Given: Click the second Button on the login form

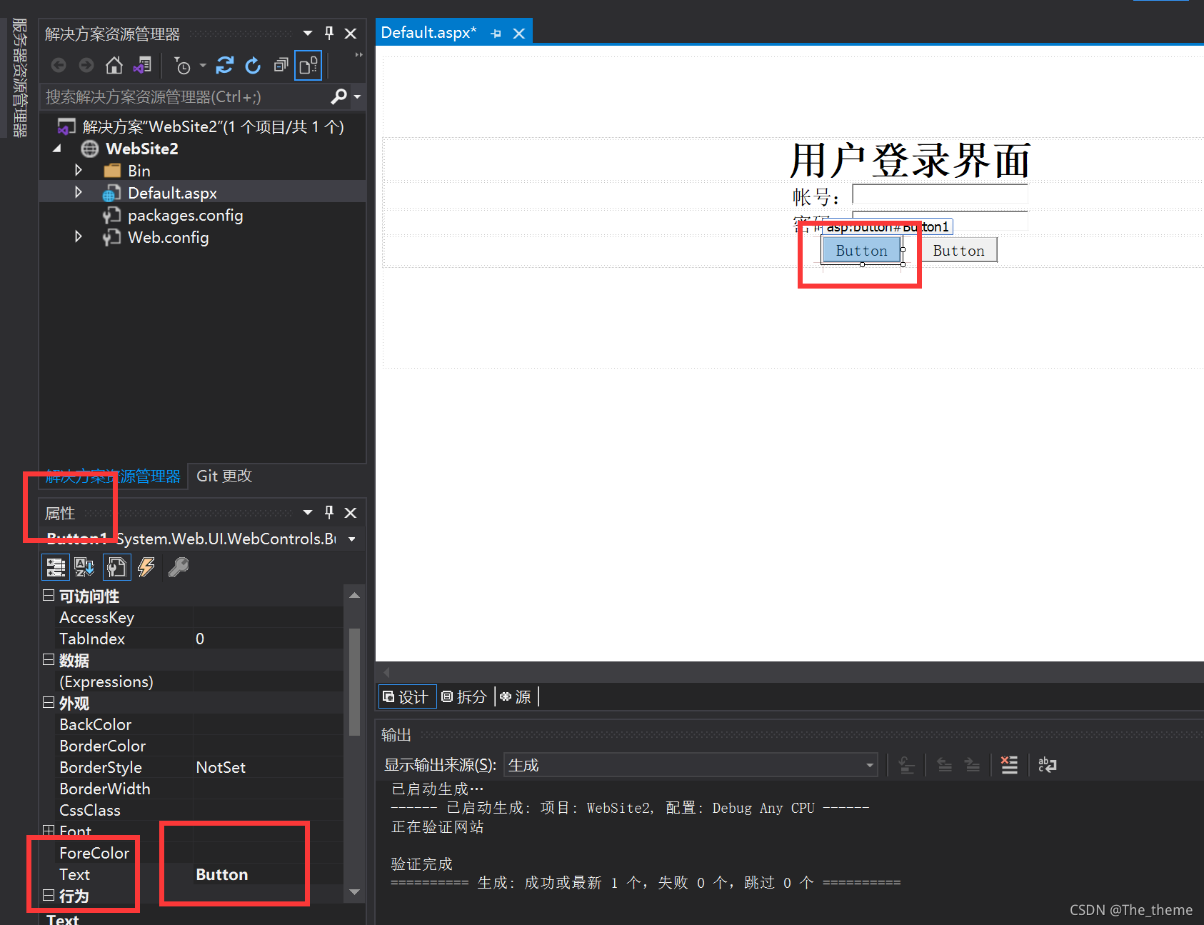Looking at the screenshot, I should click(x=958, y=251).
